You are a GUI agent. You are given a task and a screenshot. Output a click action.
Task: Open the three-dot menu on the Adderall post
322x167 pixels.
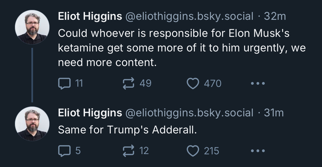258,151
